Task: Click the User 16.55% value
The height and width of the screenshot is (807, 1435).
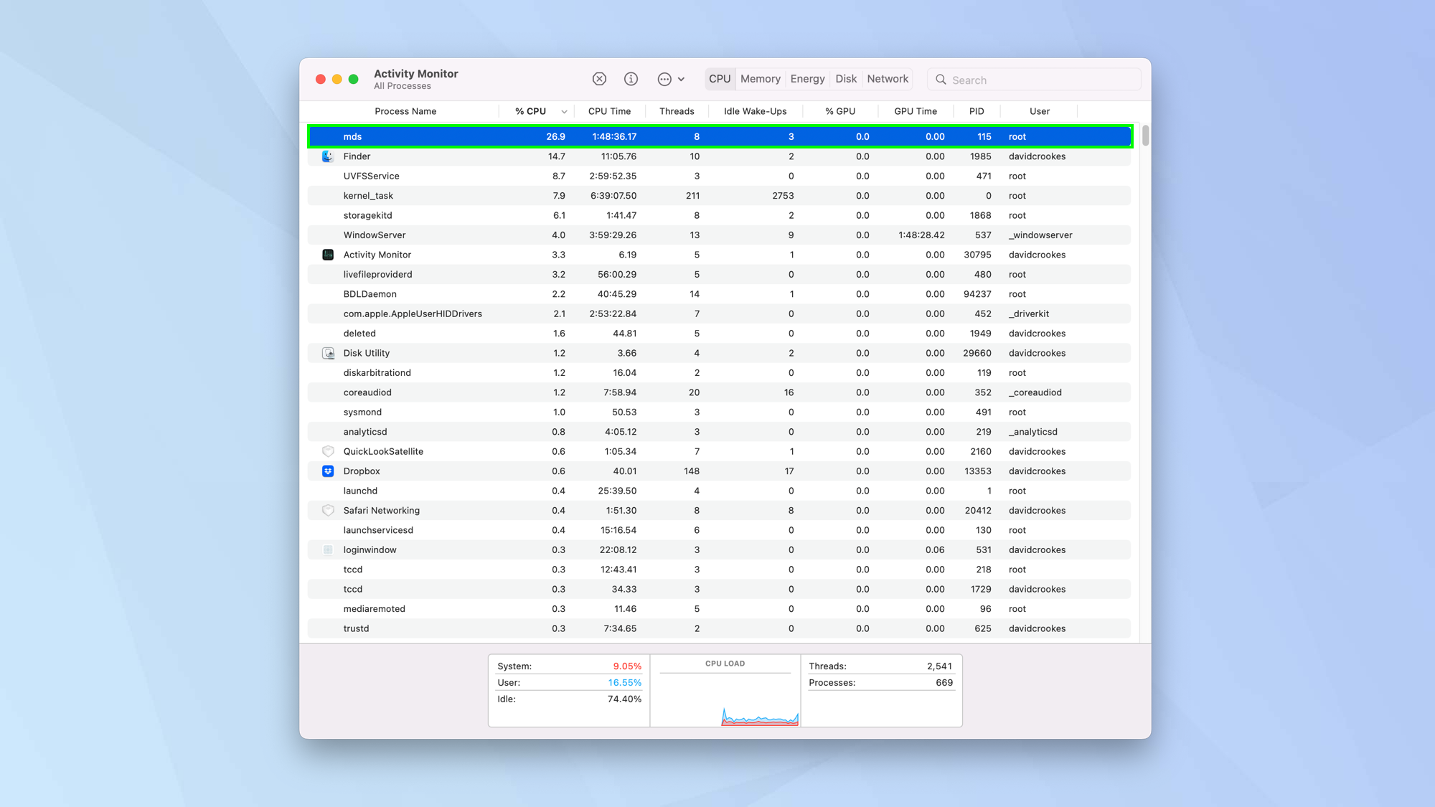Action: click(x=624, y=683)
